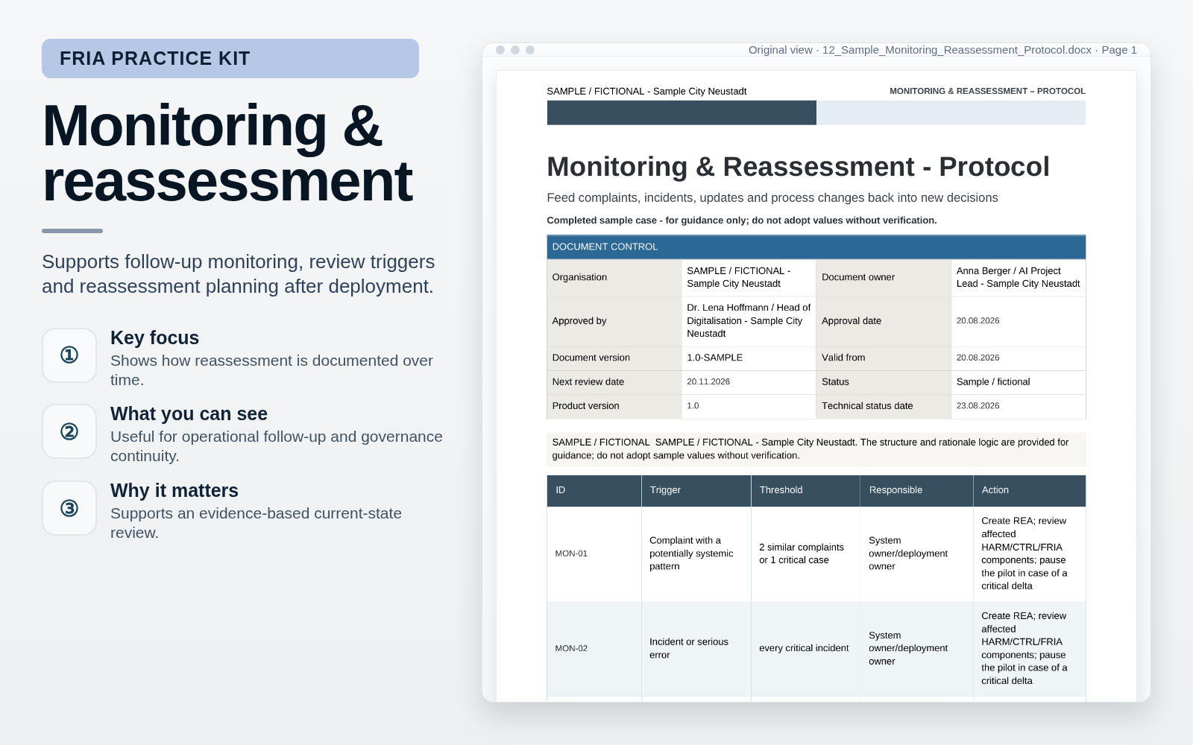Click the ID column header

(594, 490)
